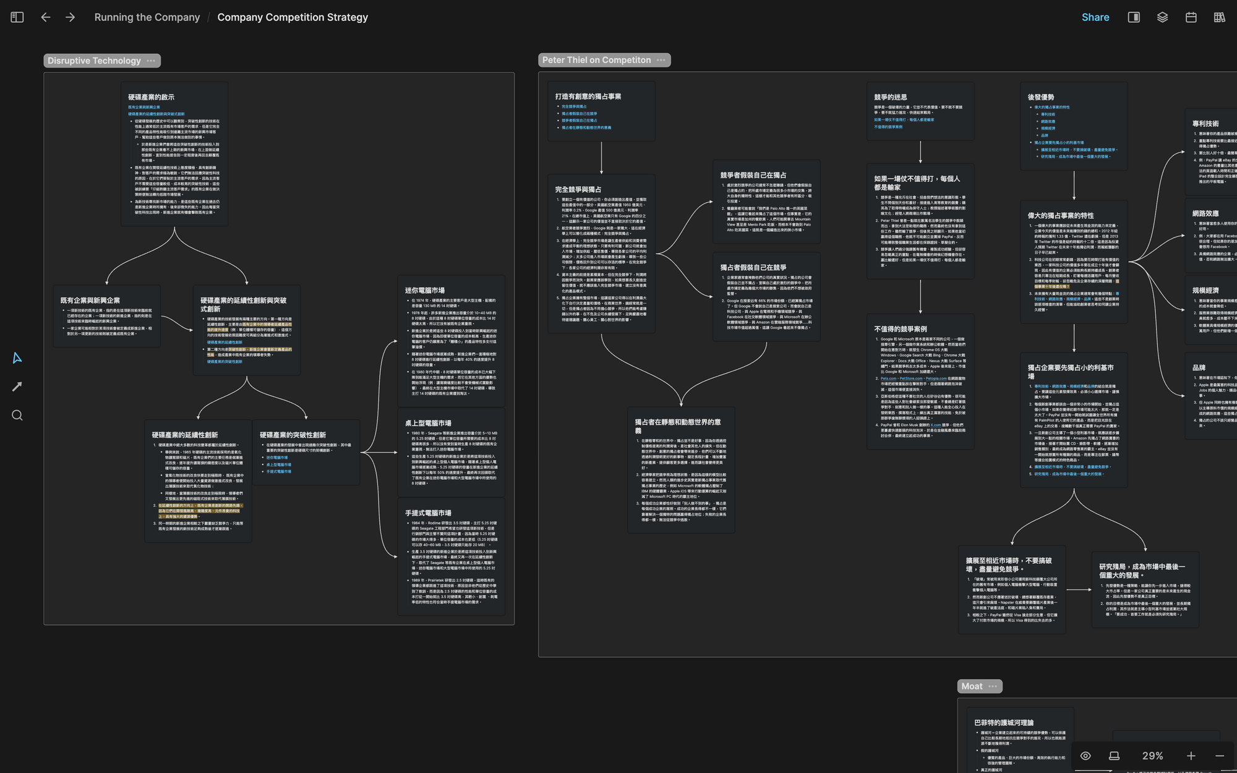Image resolution: width=1237 pixels, height=773 pixels.
Task: Open Disruptive Technology section options menu
Action: [x=151, y=61]
